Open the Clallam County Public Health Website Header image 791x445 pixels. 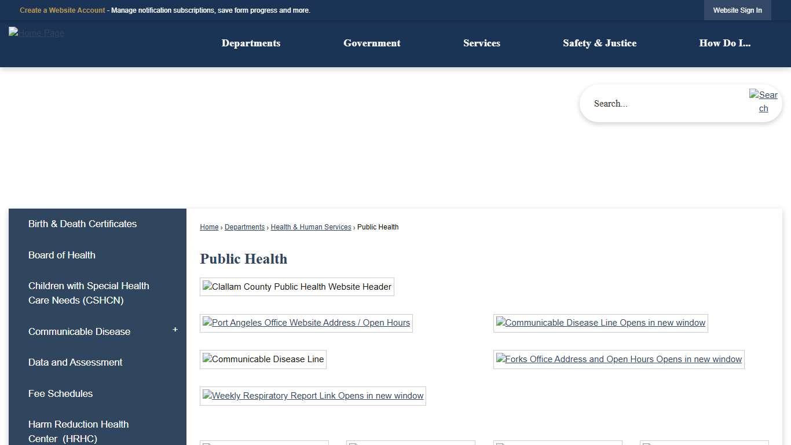[x=296, y=287]
